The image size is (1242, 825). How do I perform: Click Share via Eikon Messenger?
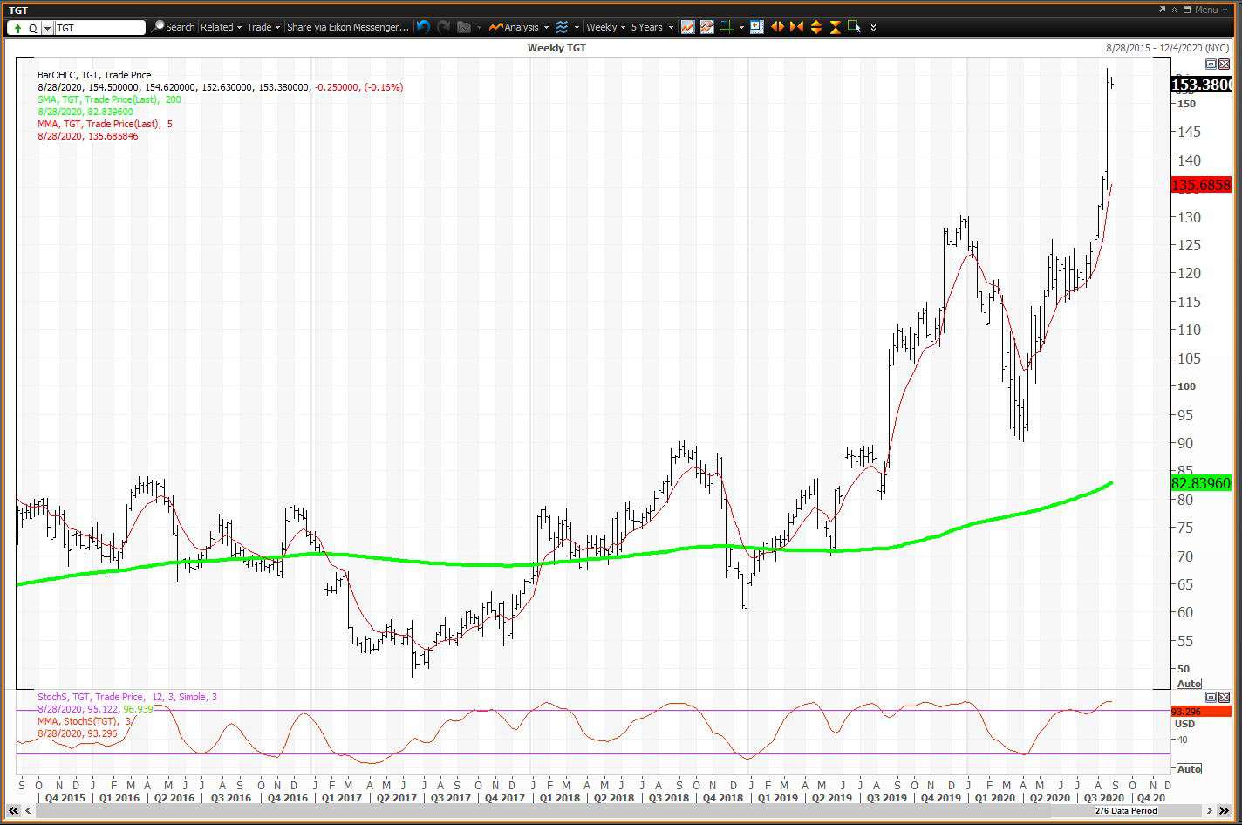(x=347, y=27)
